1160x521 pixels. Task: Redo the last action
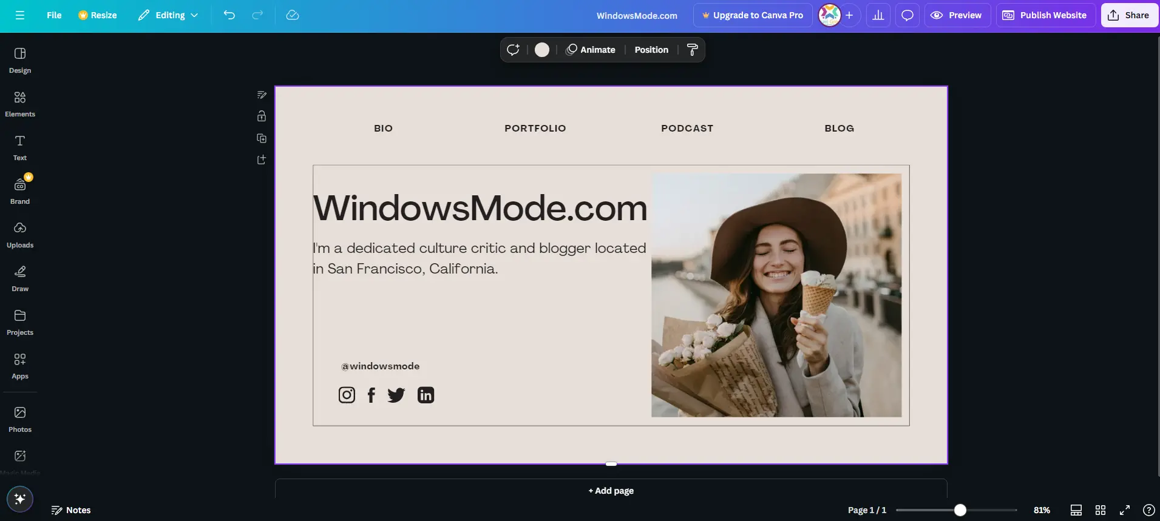coord(257,15)
